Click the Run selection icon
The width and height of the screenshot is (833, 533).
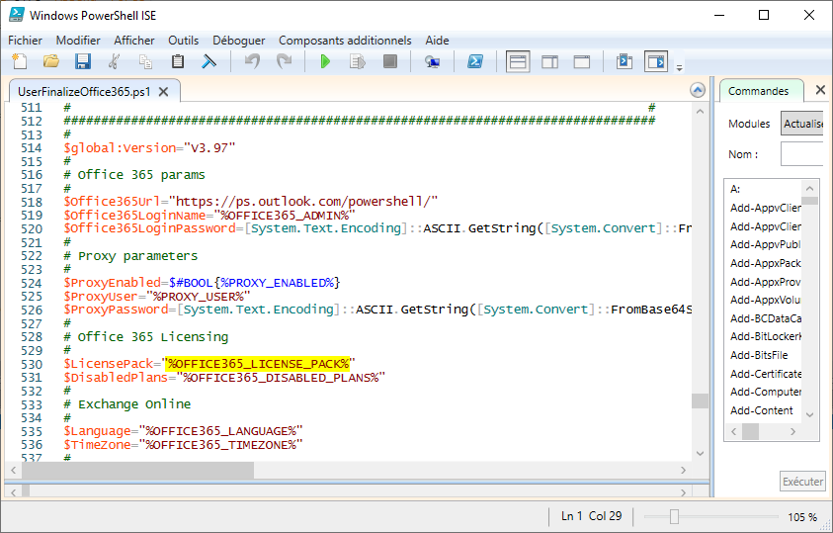click(358, 61)
